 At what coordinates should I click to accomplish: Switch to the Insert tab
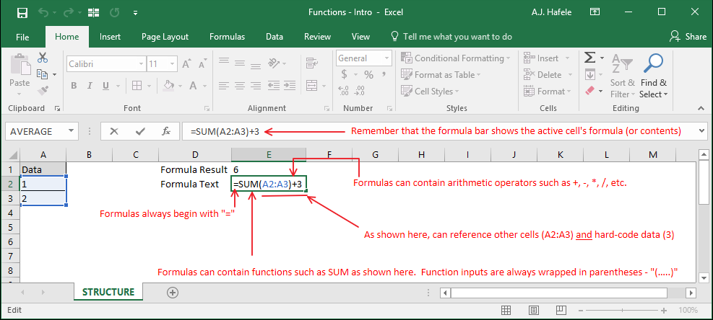point(110,37)
